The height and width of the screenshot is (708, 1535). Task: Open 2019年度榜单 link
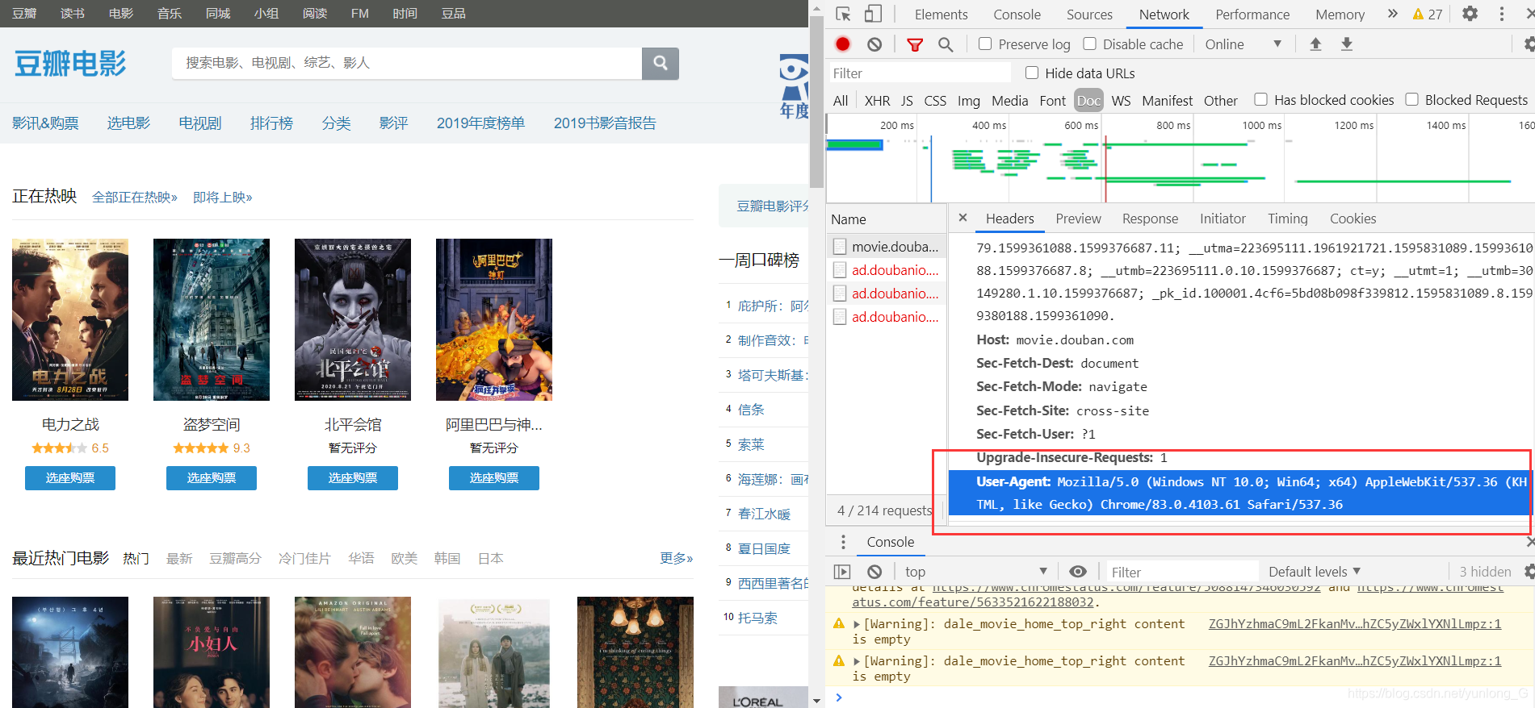(x=480, y=123)
